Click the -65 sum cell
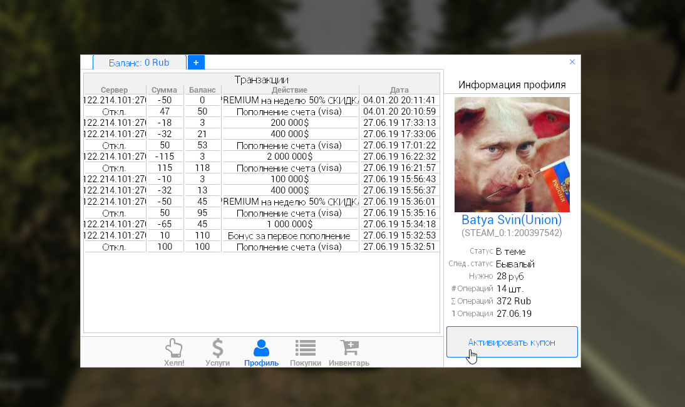The height and width of the screenshot is (407, 685). pos(165,224)
